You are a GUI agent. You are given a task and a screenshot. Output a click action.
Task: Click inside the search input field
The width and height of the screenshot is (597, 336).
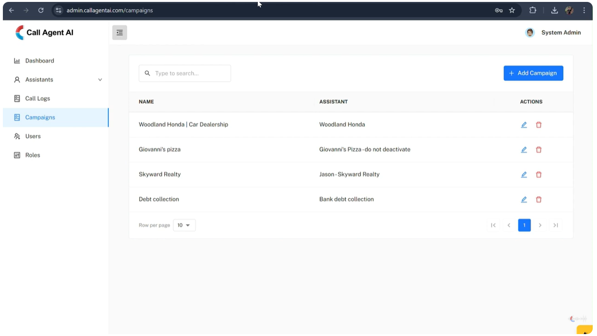[191, 73]
